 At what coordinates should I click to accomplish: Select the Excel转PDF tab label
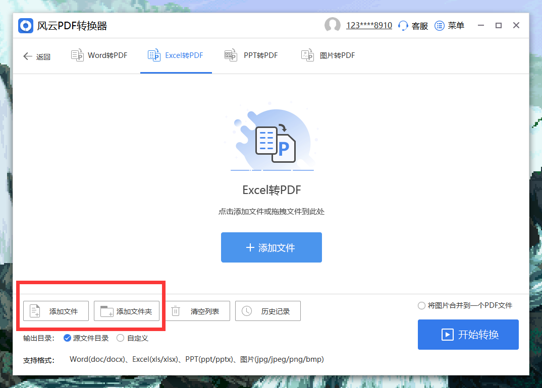click(x=184, y=55)
